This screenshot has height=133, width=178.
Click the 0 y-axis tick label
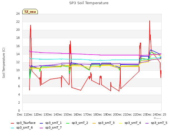click(x=19, y=111)
